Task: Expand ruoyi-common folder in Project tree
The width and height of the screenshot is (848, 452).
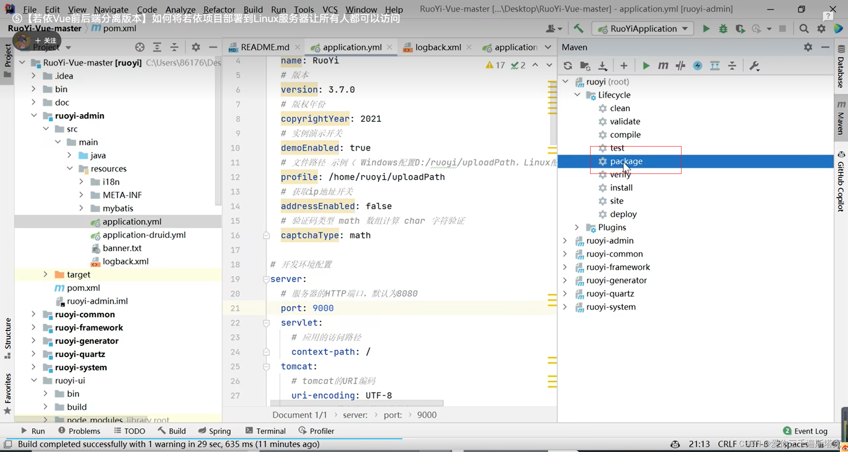Action: point(34,314)
